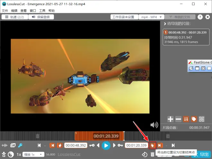Open the Tracks (2/2) panel
This screenshot has height=159, width=212.
15,17
